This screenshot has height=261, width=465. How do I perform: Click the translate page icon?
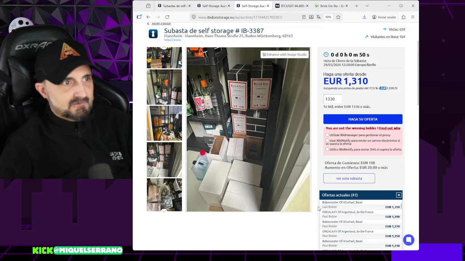[319, 17]
